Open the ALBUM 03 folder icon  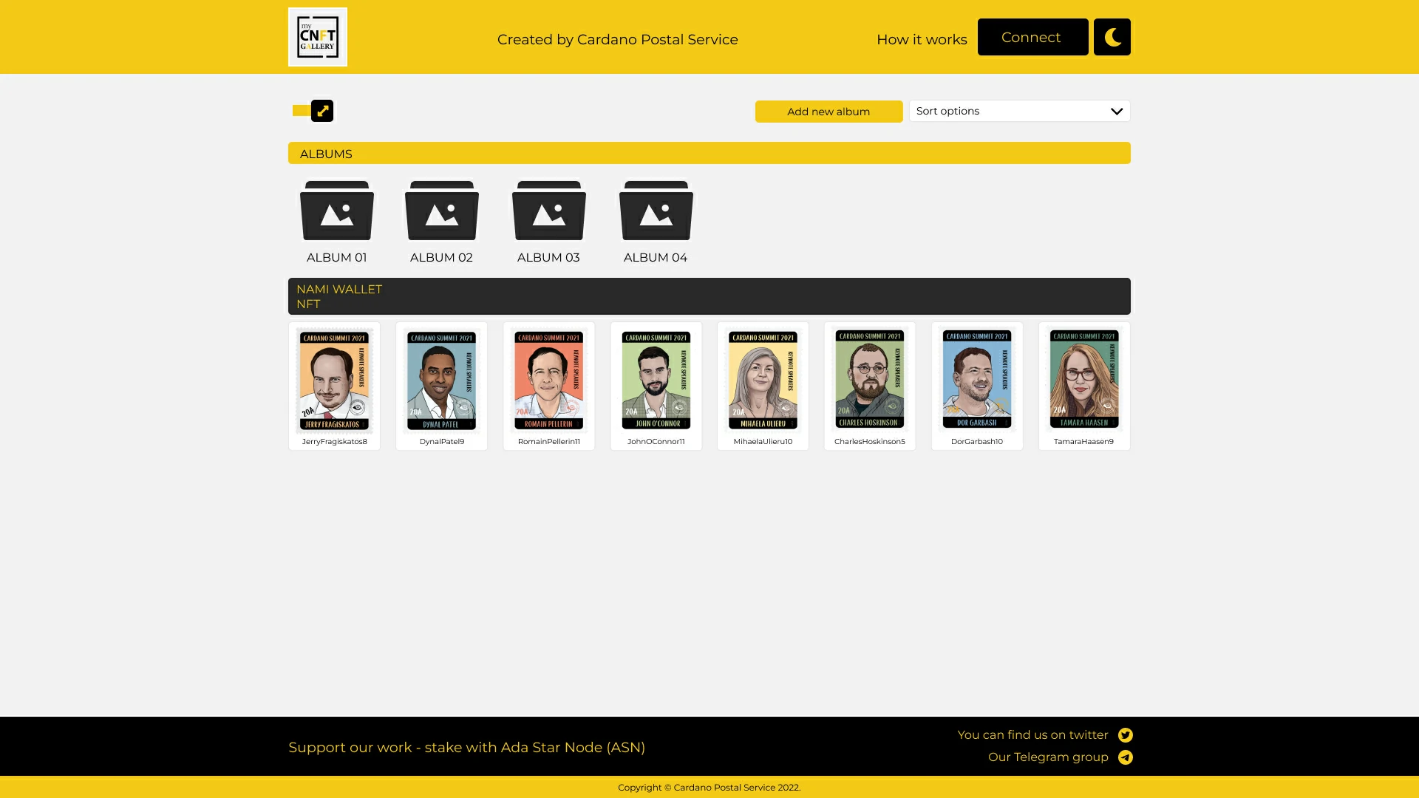point(549,211)
